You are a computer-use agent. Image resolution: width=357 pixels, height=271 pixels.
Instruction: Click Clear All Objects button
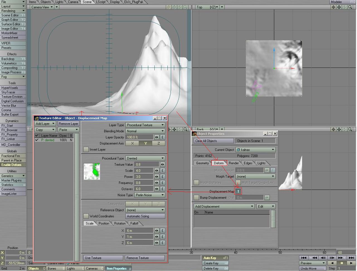pos(214,141)
